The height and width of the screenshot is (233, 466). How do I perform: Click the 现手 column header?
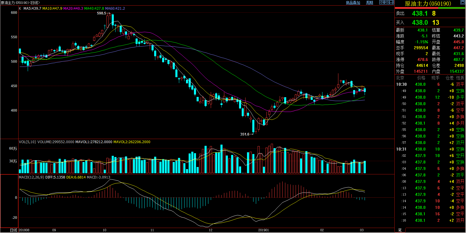pyautogui.click(x=435, y=78)
